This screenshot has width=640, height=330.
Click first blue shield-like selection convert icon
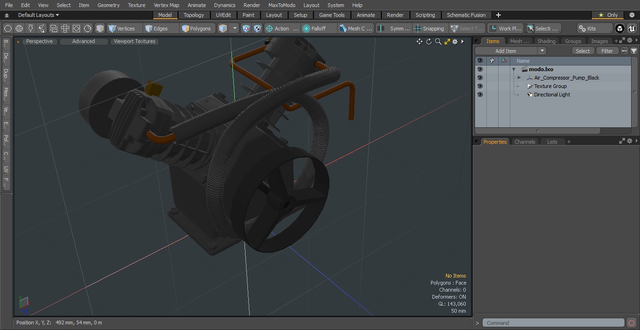pyautogui.click(x=246, y=29)
